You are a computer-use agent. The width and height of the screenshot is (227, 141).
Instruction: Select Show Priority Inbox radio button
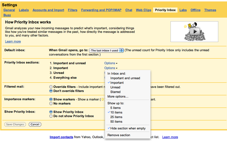[x=51, y=112]
